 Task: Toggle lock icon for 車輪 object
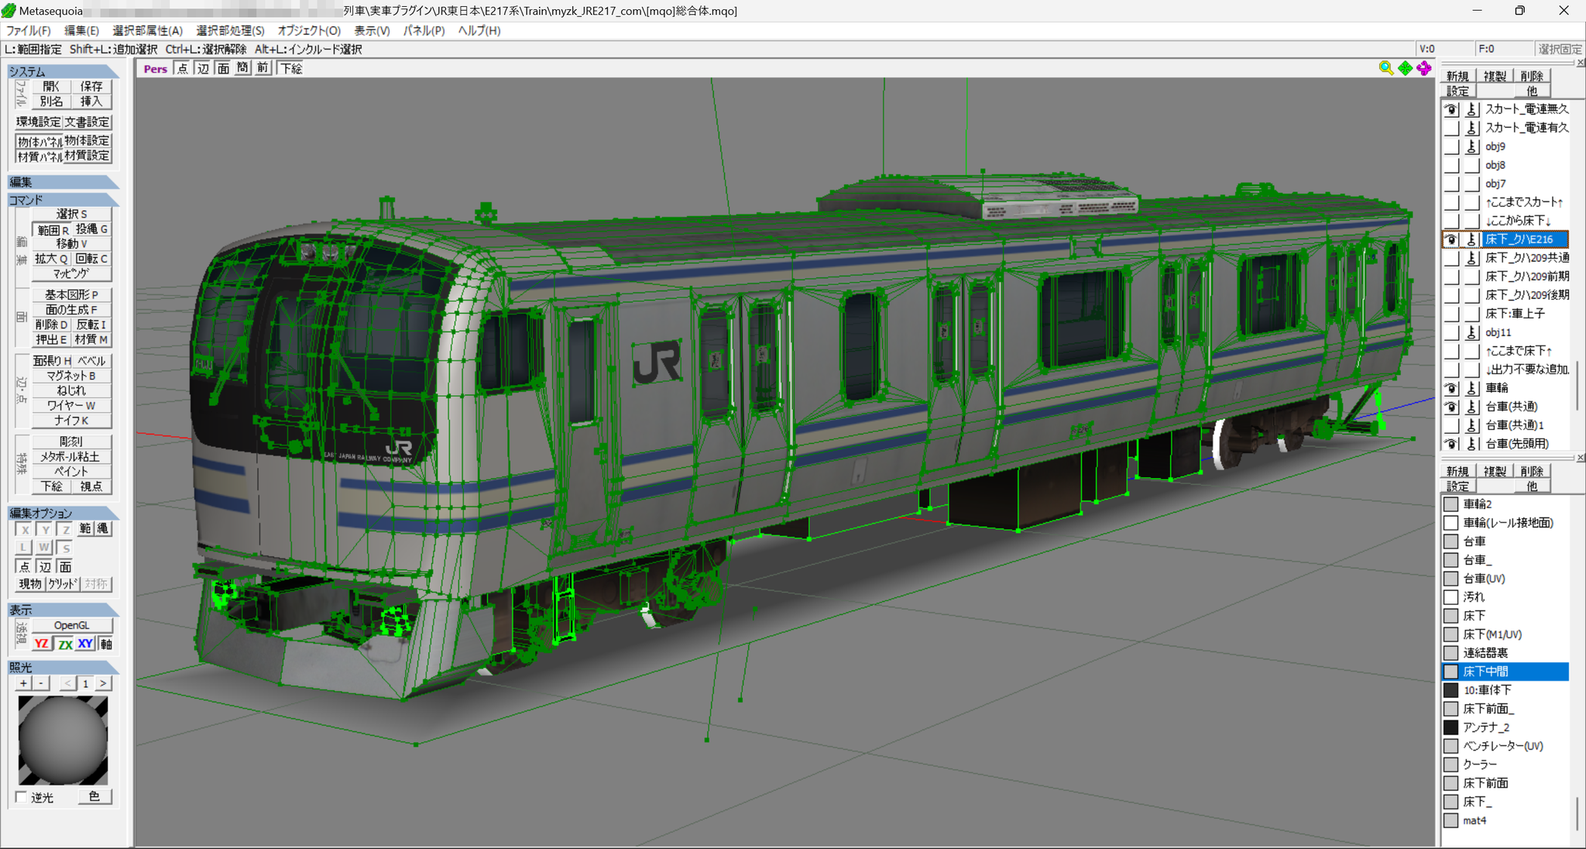tap(1472, 388)
